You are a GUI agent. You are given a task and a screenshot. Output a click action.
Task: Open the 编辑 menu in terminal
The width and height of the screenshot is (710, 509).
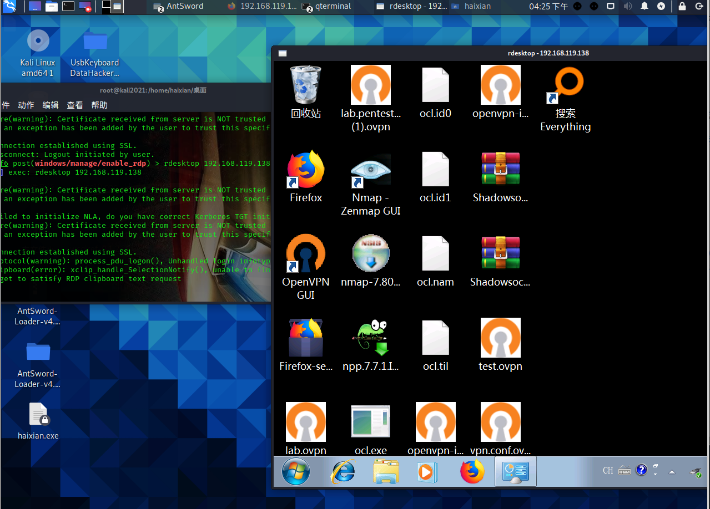point(51,105)
